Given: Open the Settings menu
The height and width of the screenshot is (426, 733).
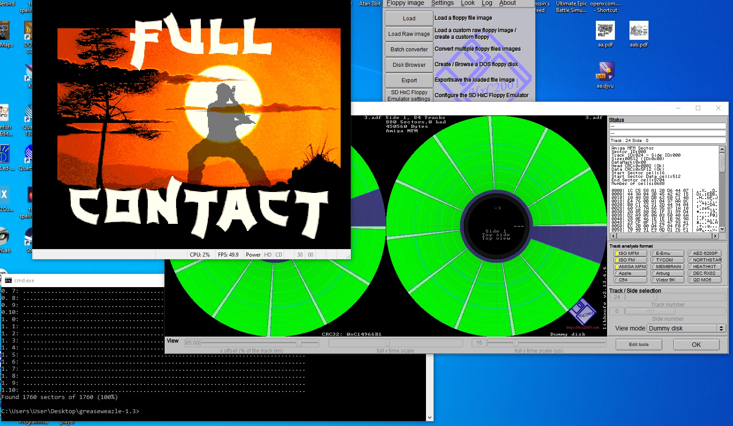Looking at the screenshot, I should tap(442, 3).
